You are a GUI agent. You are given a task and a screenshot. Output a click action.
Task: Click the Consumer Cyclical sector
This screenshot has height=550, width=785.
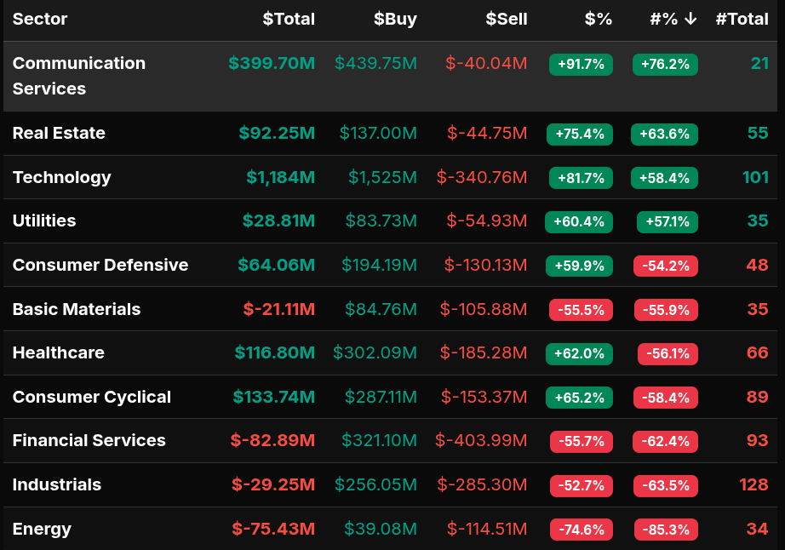[x=92, y=397]
